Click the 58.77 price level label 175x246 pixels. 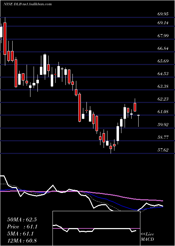[x=163, y=137]
